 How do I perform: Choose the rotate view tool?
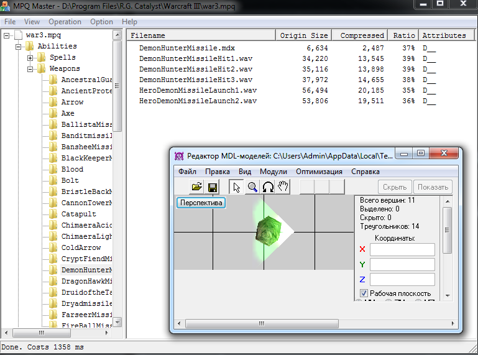coord(268,187)
